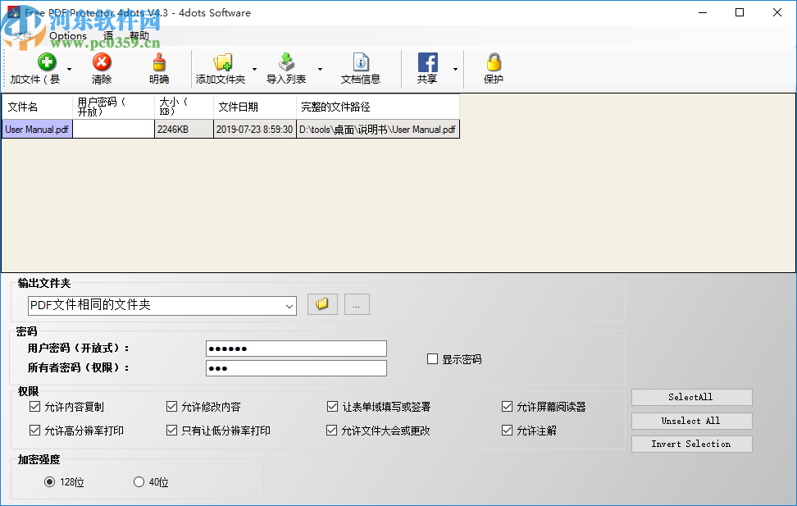
Task: Click the 保护 protect lock icon
Action: pos(493,61)
